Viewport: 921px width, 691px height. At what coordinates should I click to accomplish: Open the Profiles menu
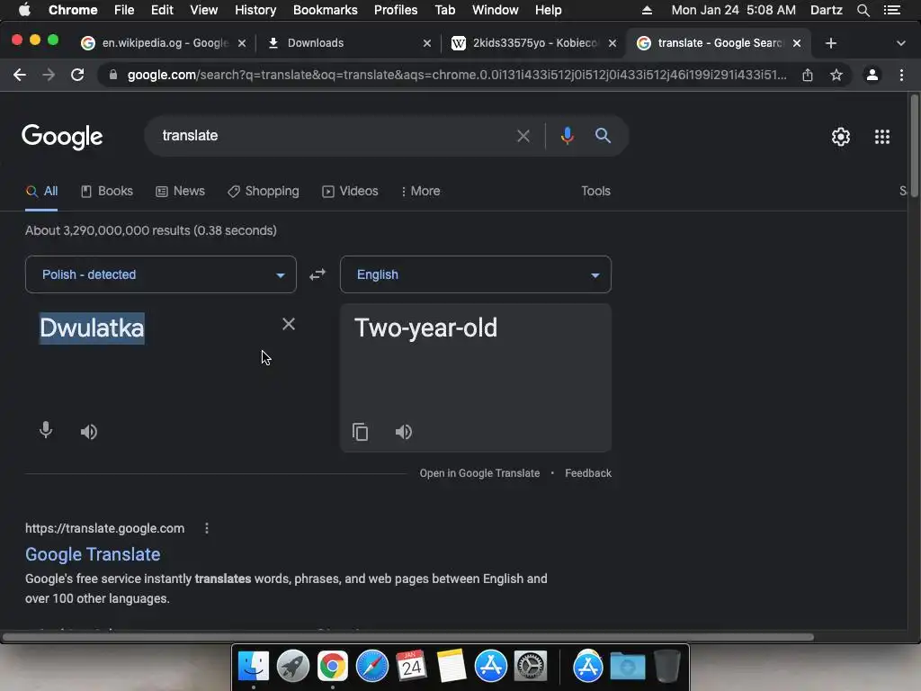pyautogui.click(x=396, y=10)
